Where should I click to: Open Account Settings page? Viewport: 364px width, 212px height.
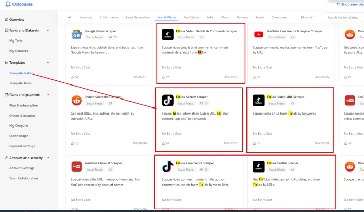point(22,168)
